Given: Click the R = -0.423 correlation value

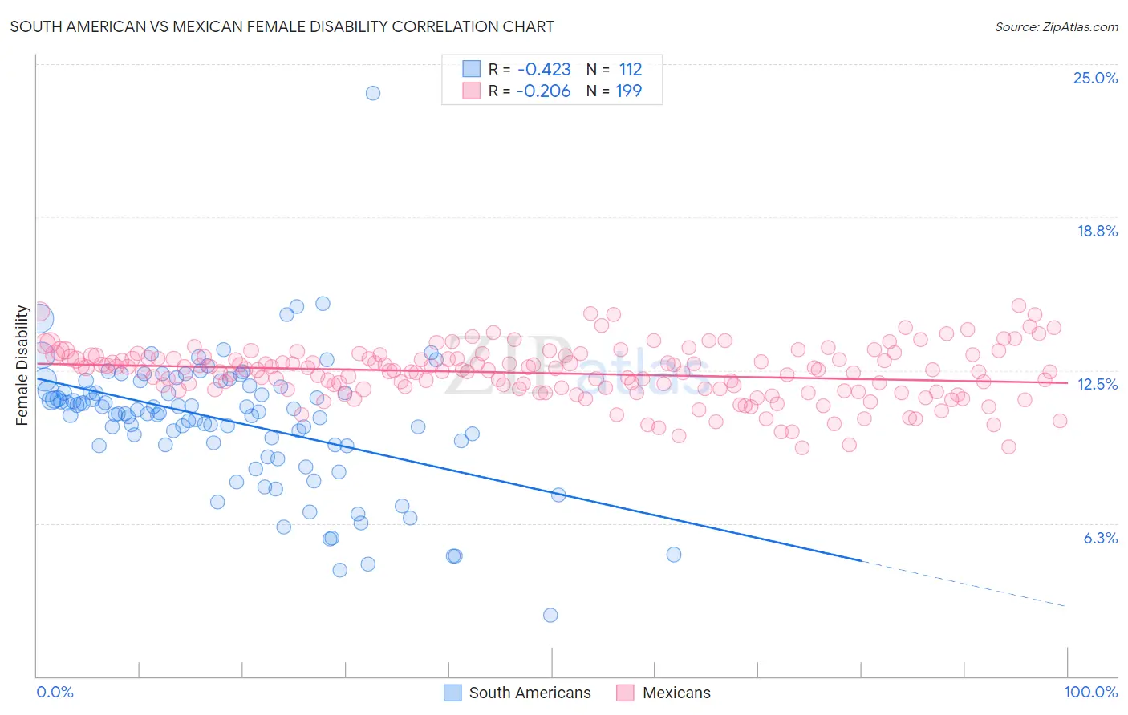Looking at the screenshot, I should pyautogui.click(x=530, y=69).
